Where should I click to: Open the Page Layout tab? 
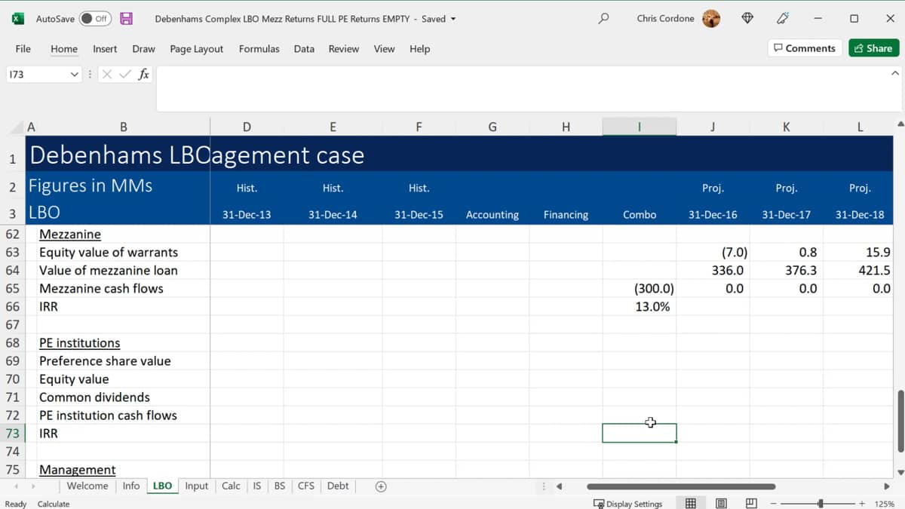point(197,48)
